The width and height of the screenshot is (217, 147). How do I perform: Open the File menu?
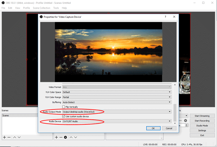[x=3, y=8]
